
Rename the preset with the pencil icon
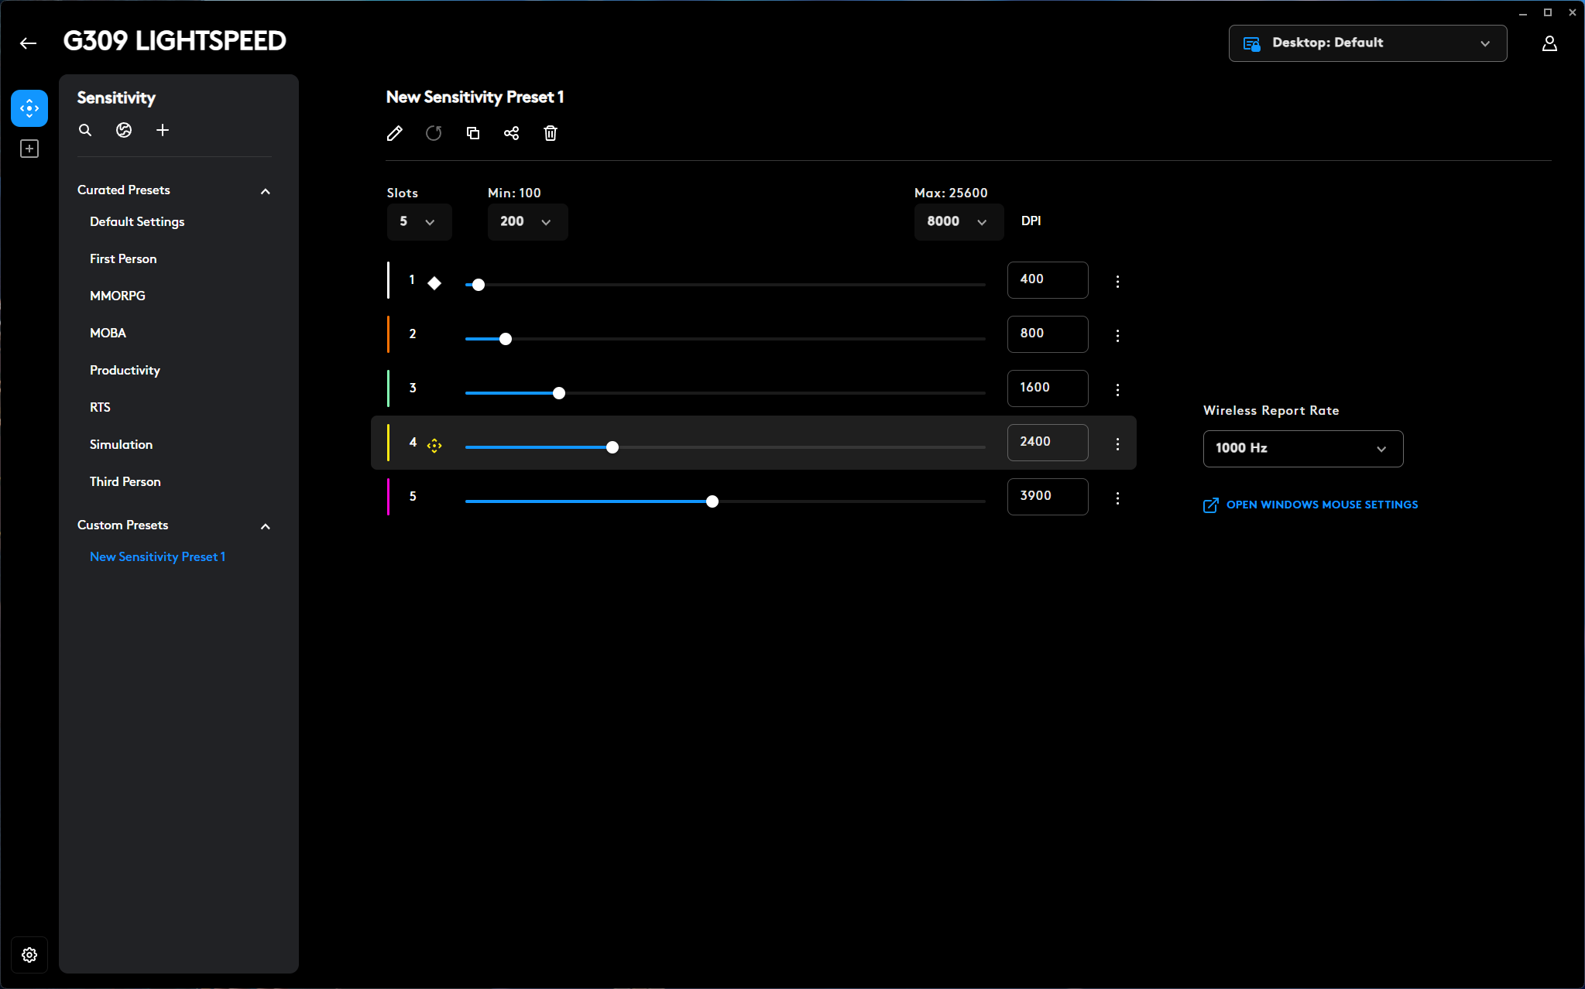coord(395,133)
